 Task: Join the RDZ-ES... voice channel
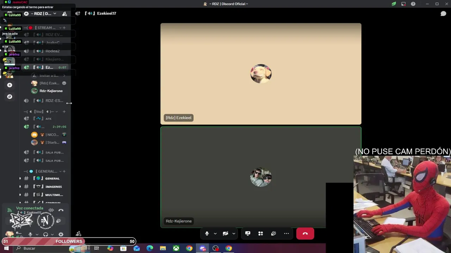click(46, 101)
